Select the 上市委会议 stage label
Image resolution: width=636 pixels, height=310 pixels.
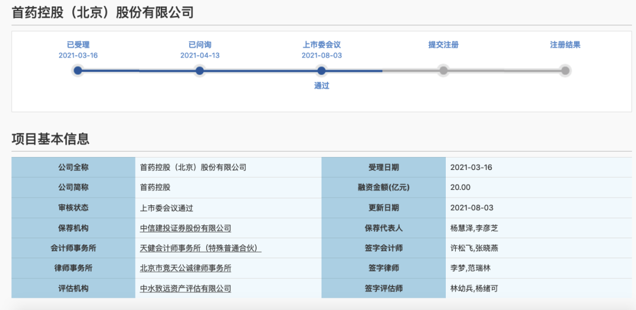(322, 45)
